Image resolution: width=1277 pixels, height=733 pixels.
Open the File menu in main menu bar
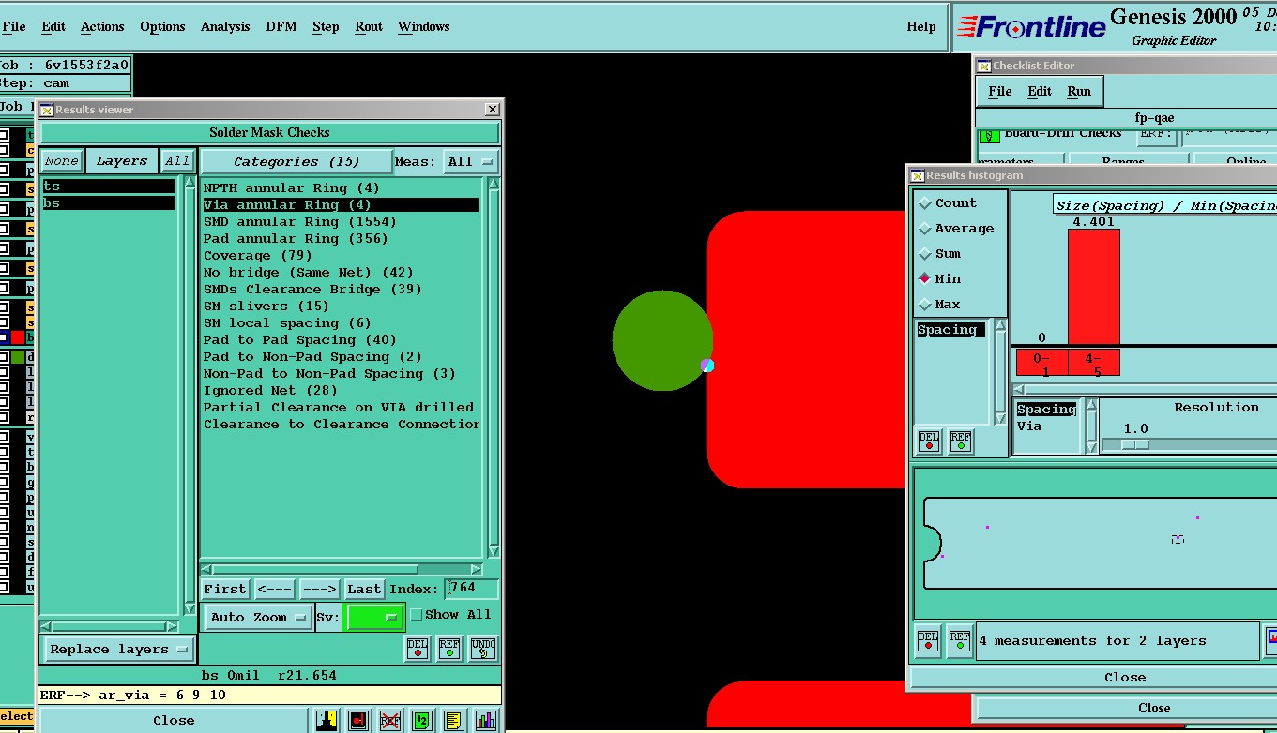pos(14,26)
